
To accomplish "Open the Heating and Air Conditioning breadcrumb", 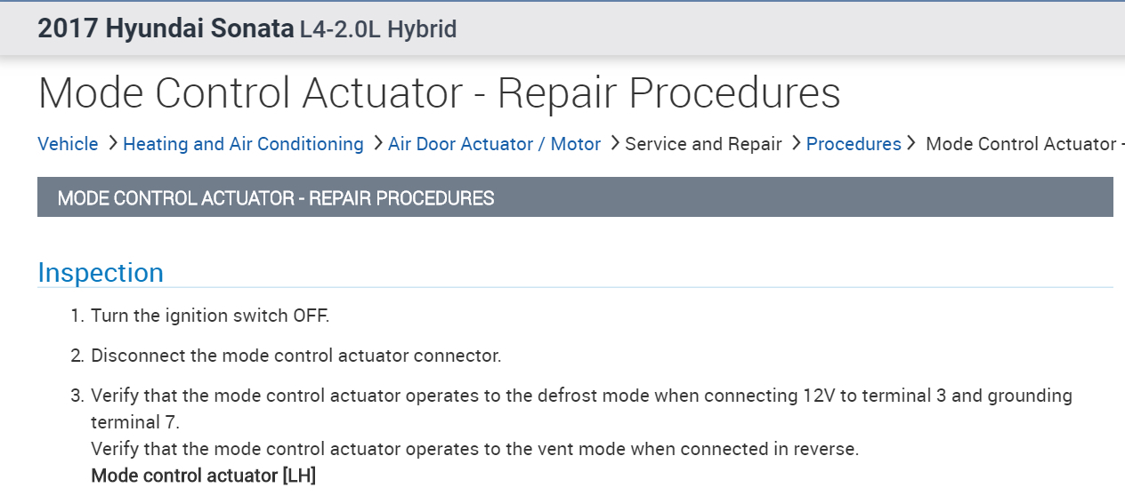I will 243,144.
